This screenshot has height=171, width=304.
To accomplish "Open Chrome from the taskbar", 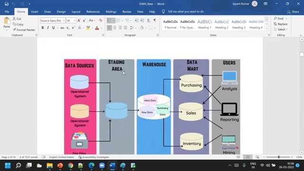I will coord(71,166).
